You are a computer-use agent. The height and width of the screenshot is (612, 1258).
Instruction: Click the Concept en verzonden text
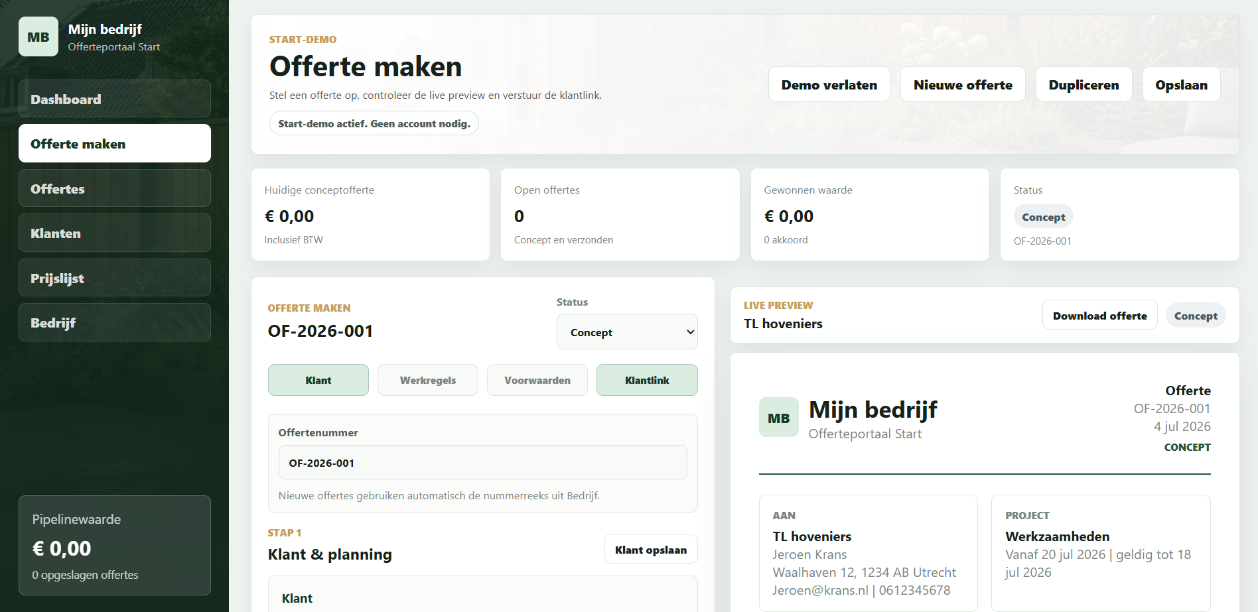click(563, 239)
